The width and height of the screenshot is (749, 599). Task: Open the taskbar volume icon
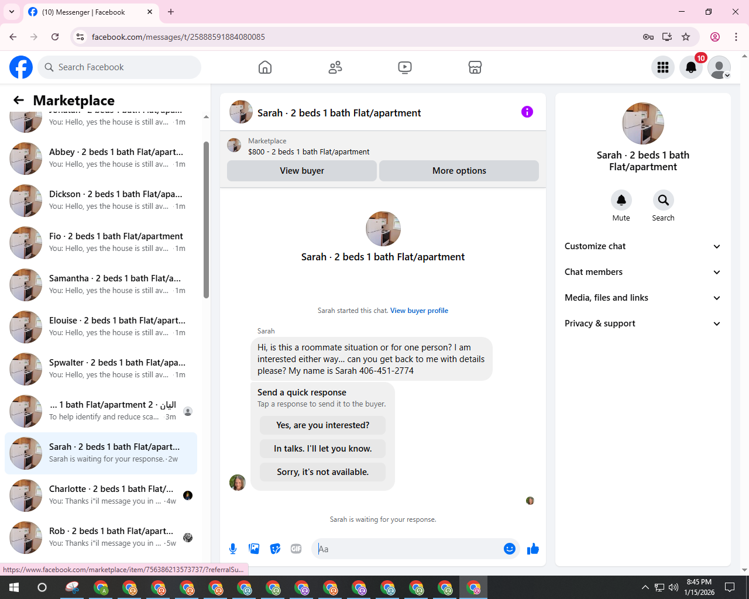pos(674,587)
